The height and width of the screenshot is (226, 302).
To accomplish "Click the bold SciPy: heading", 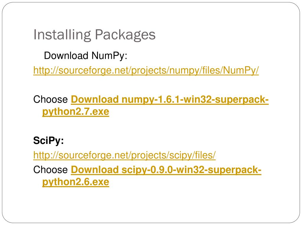I will 49,140.
